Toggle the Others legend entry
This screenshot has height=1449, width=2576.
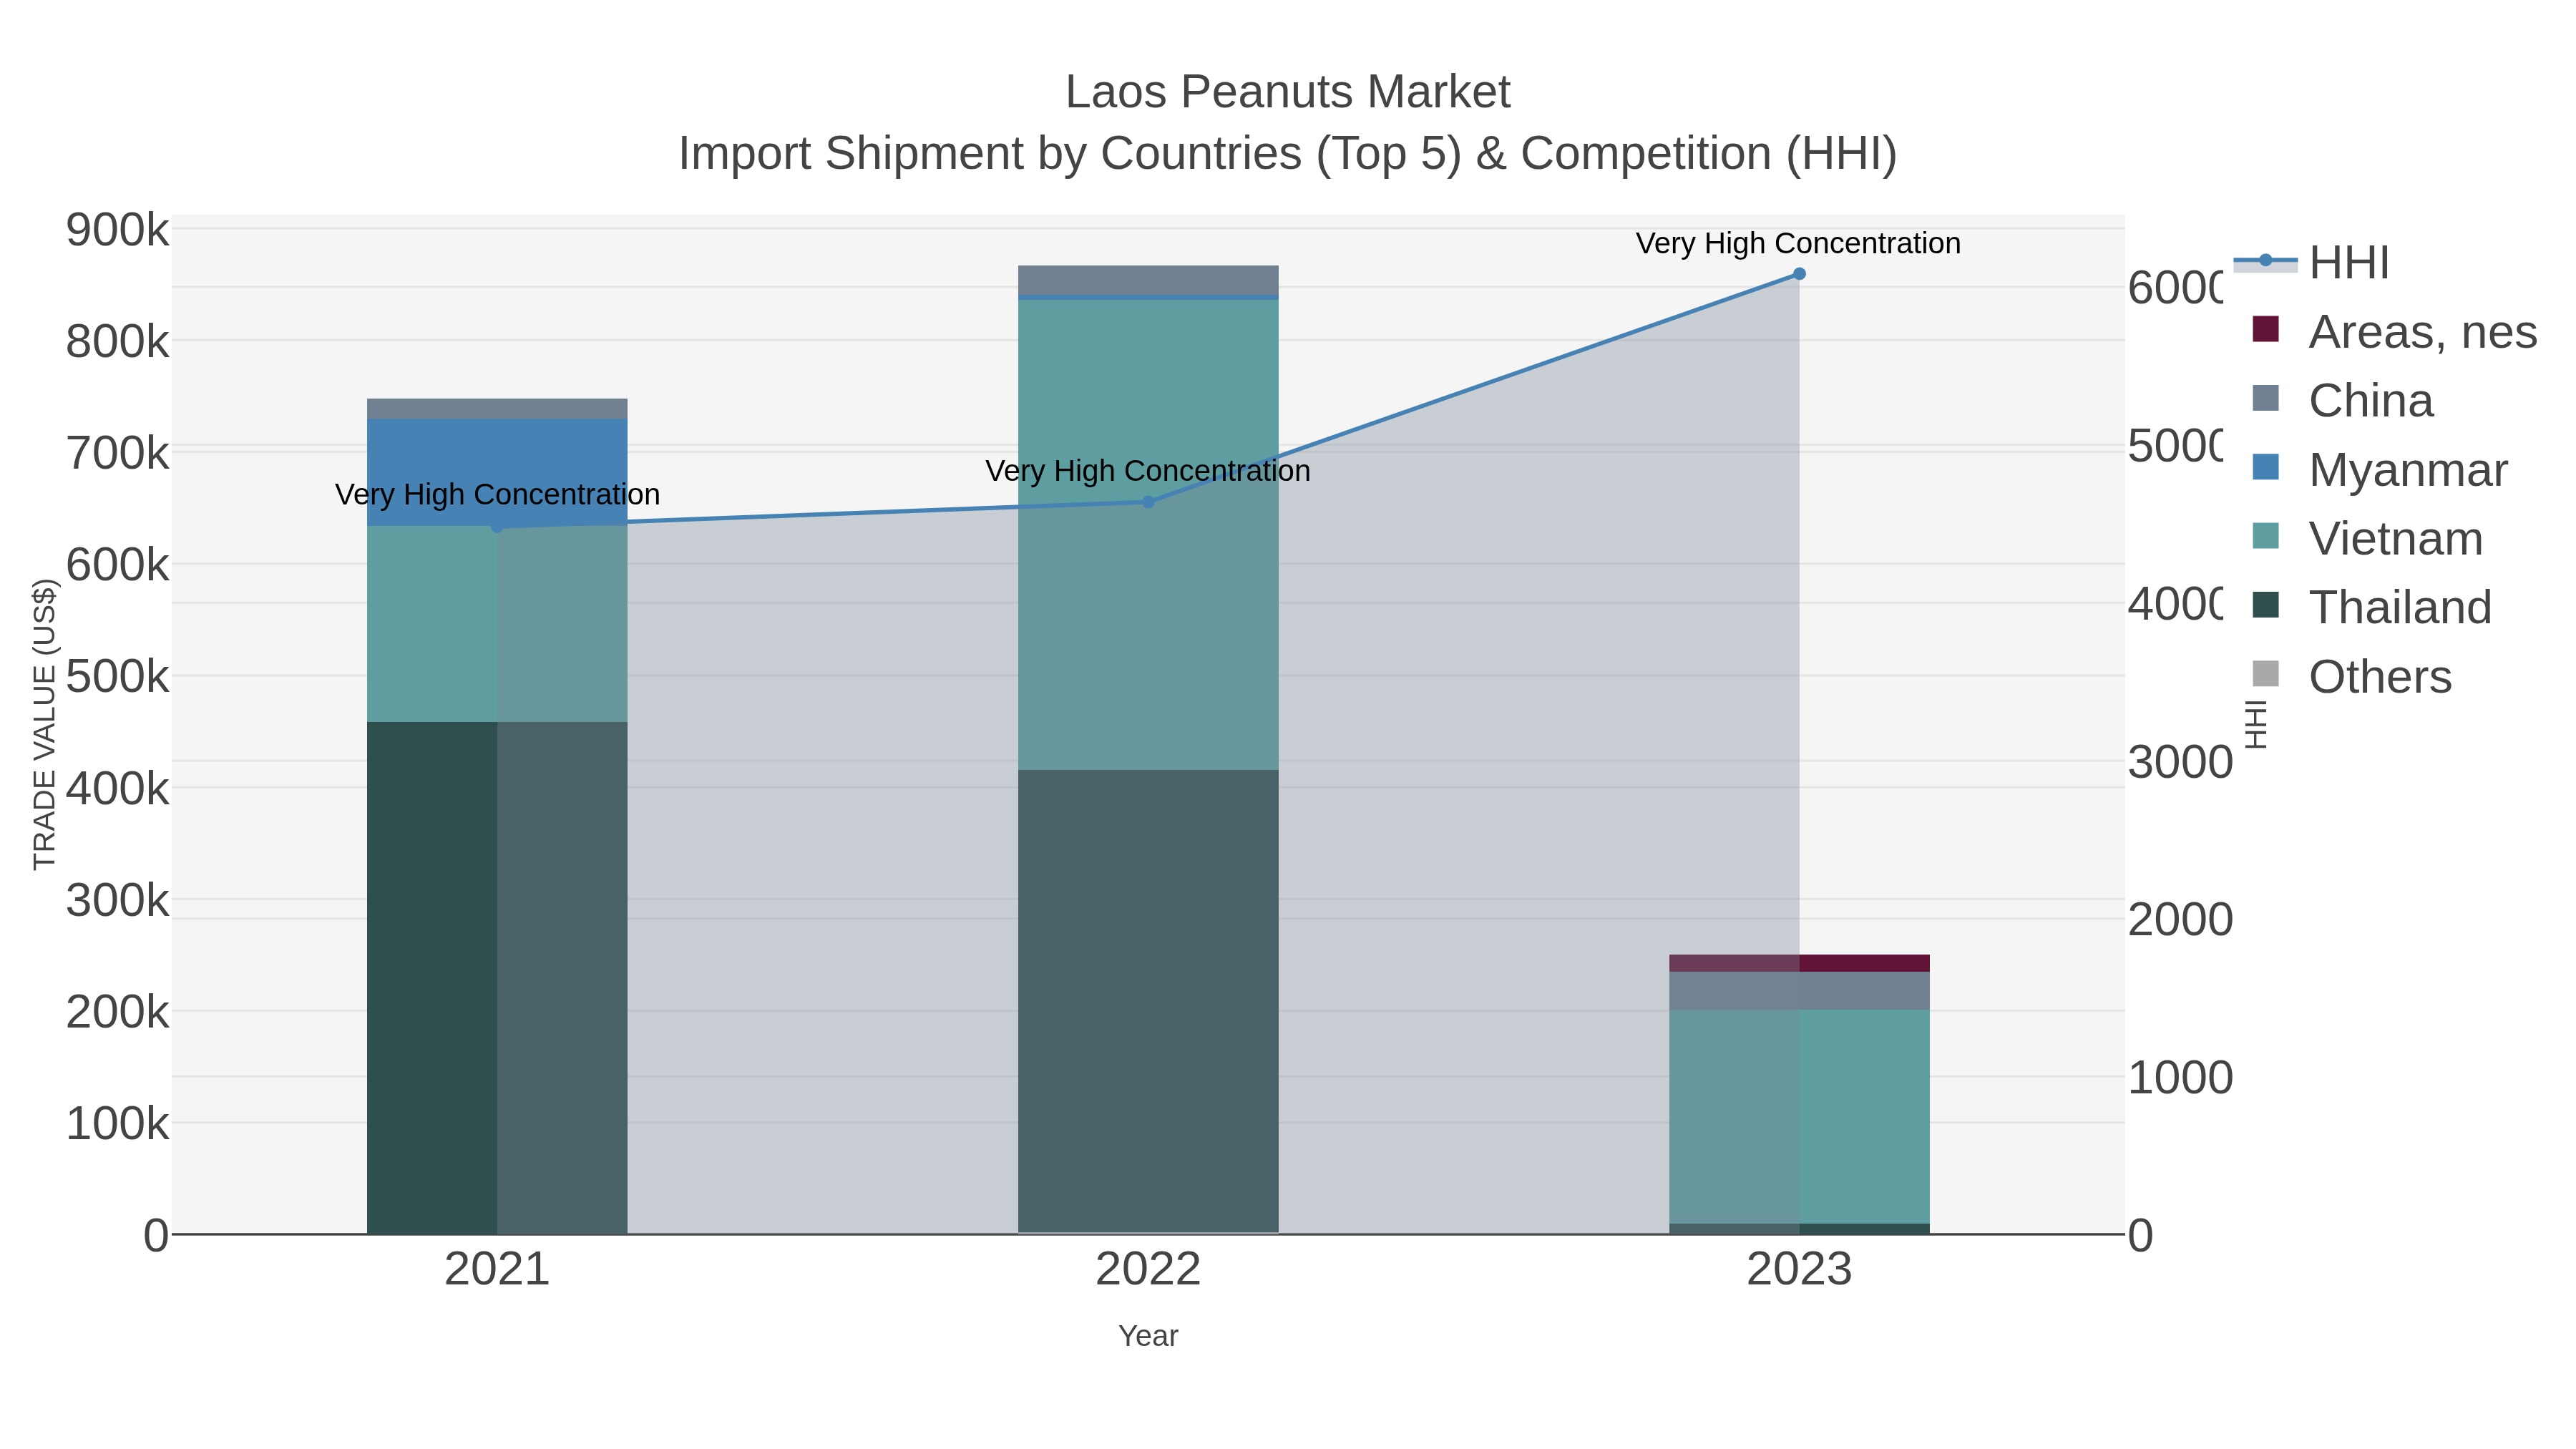(2351, 677)
